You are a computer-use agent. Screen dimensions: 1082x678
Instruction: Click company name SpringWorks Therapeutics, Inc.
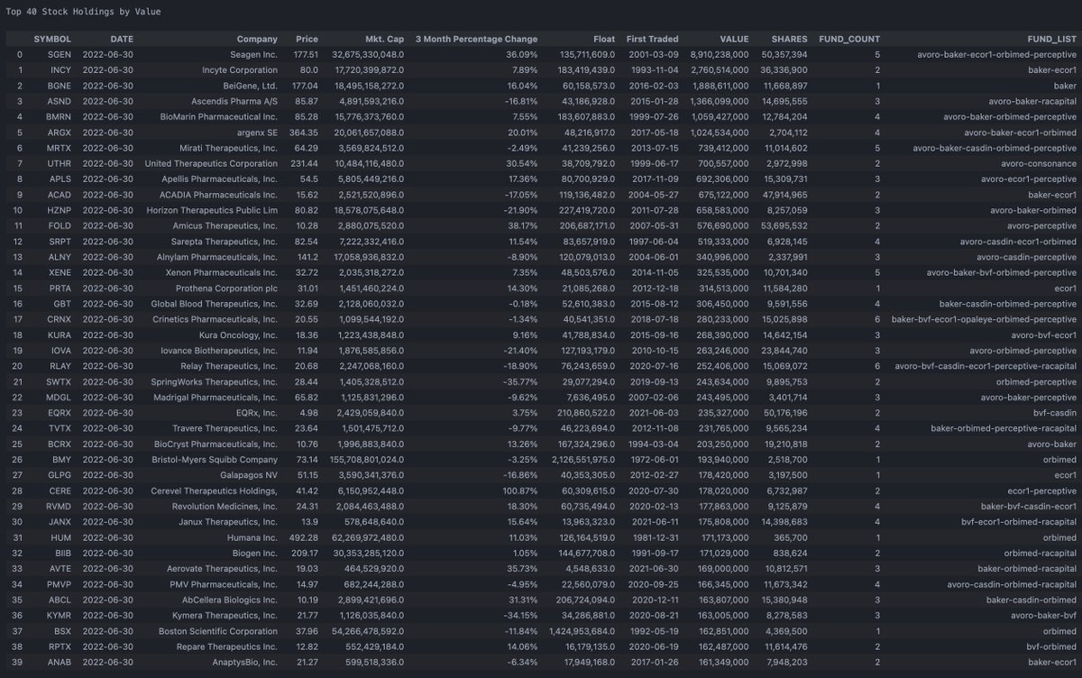215,380
